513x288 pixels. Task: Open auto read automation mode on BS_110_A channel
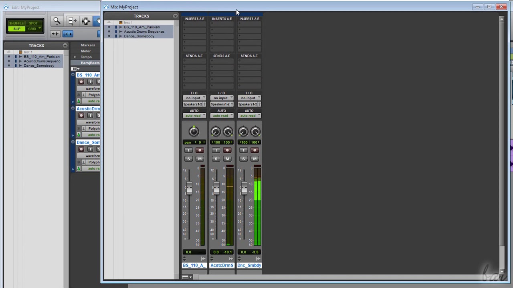click(194, 116)
